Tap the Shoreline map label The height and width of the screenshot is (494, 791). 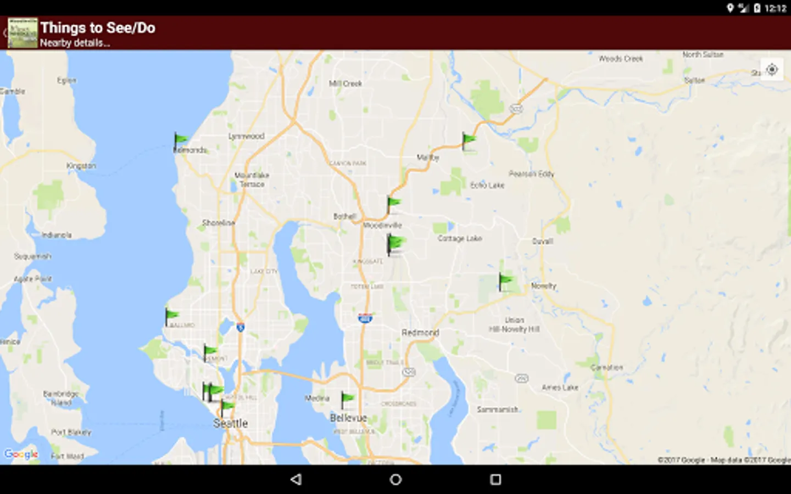point(219,223)
